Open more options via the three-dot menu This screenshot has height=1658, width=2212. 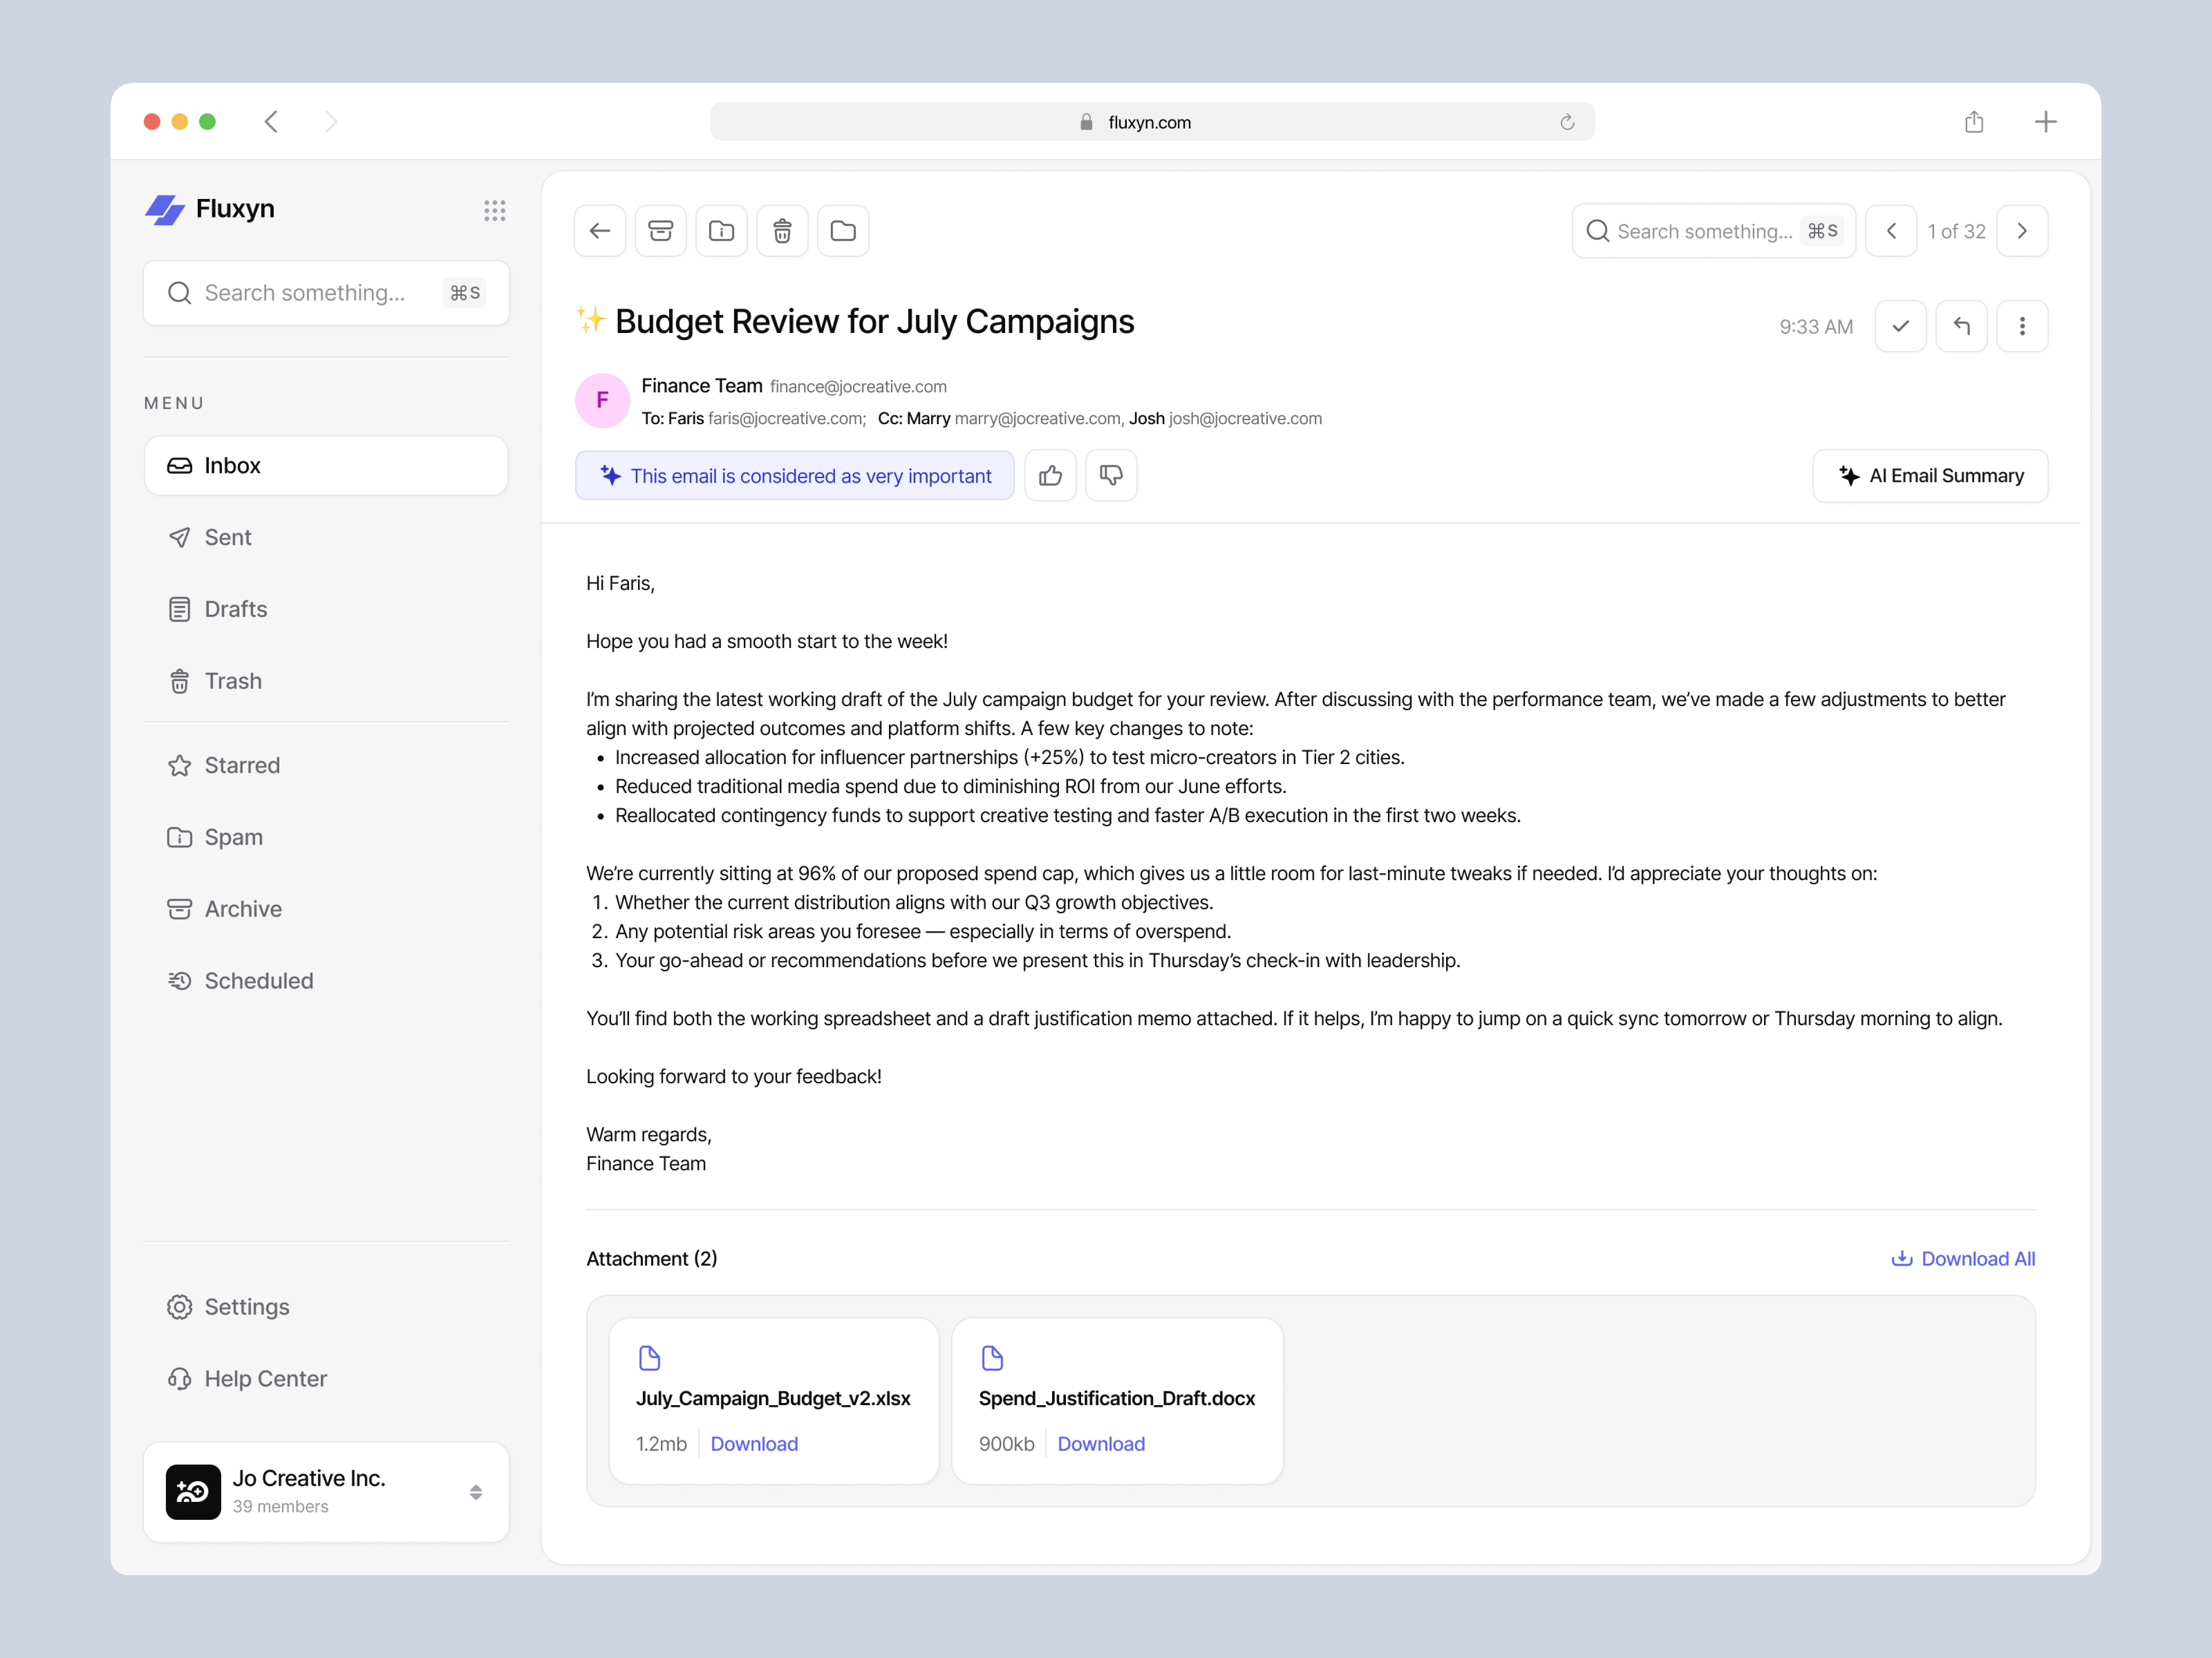click(2022, 325)
